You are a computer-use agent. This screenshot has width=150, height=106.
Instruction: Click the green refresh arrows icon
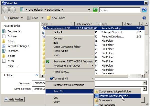pyautogui.click(x=95, y=10)
